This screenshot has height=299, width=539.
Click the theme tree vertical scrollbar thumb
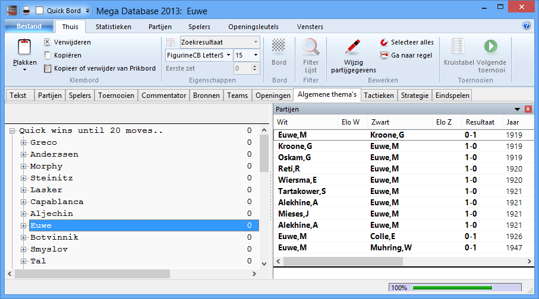264,153
